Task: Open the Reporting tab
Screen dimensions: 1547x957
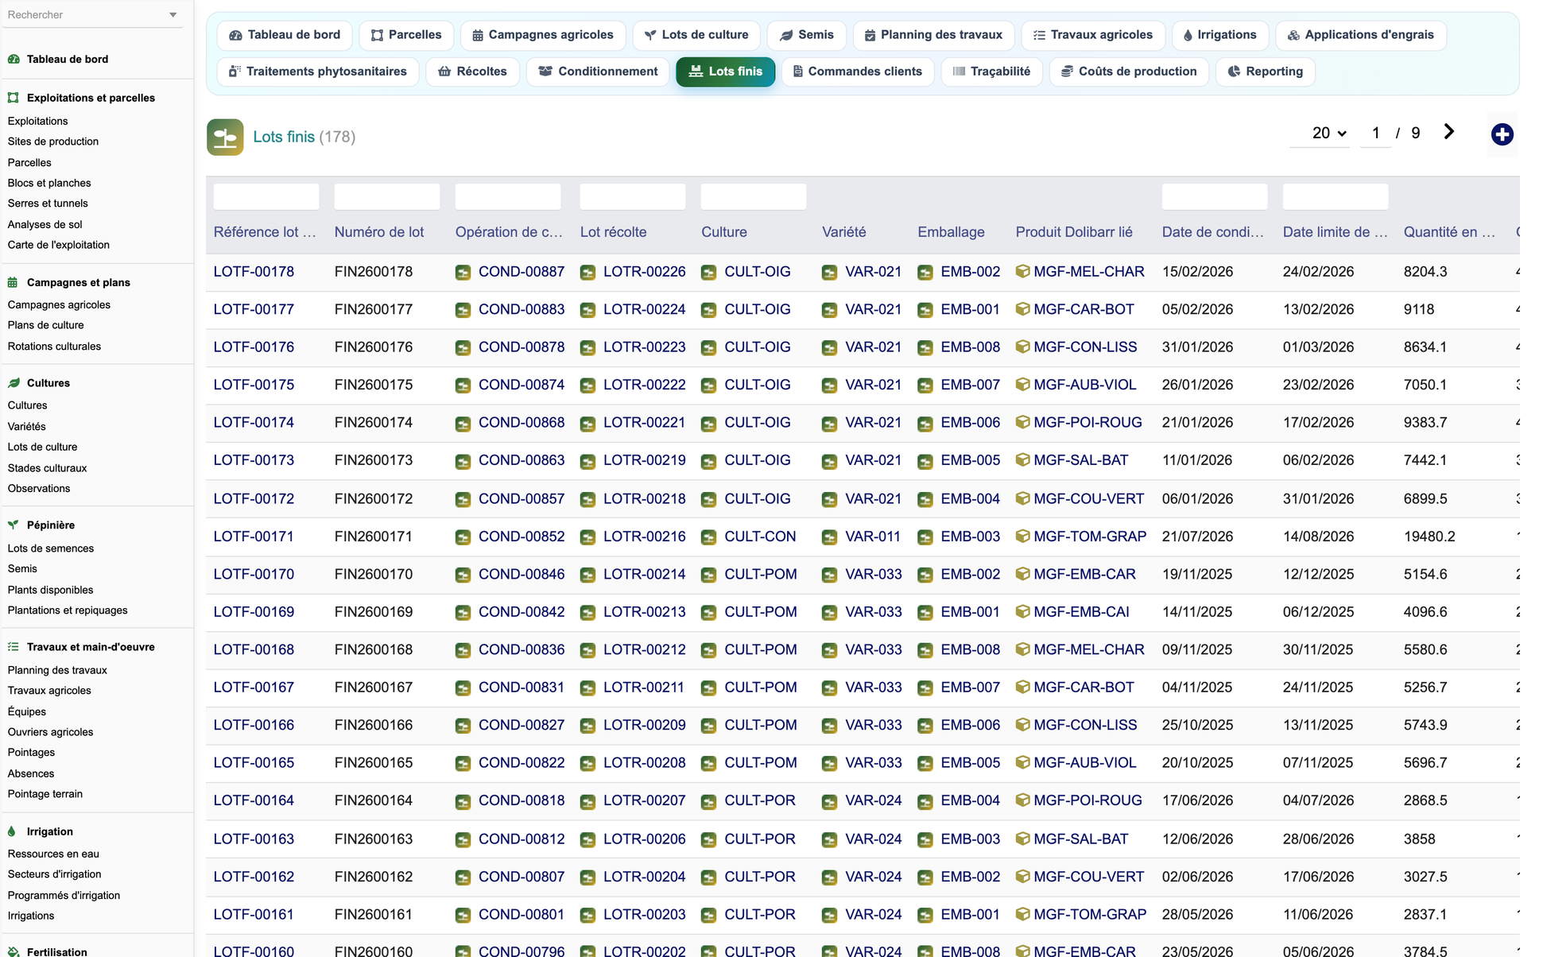Action: coord(1265,72)
